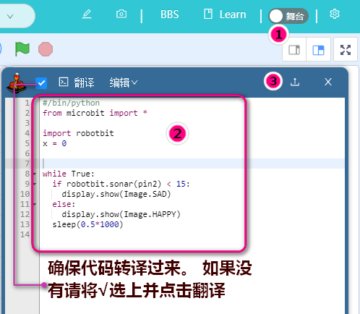Click the upload code icon

point(295,82)
